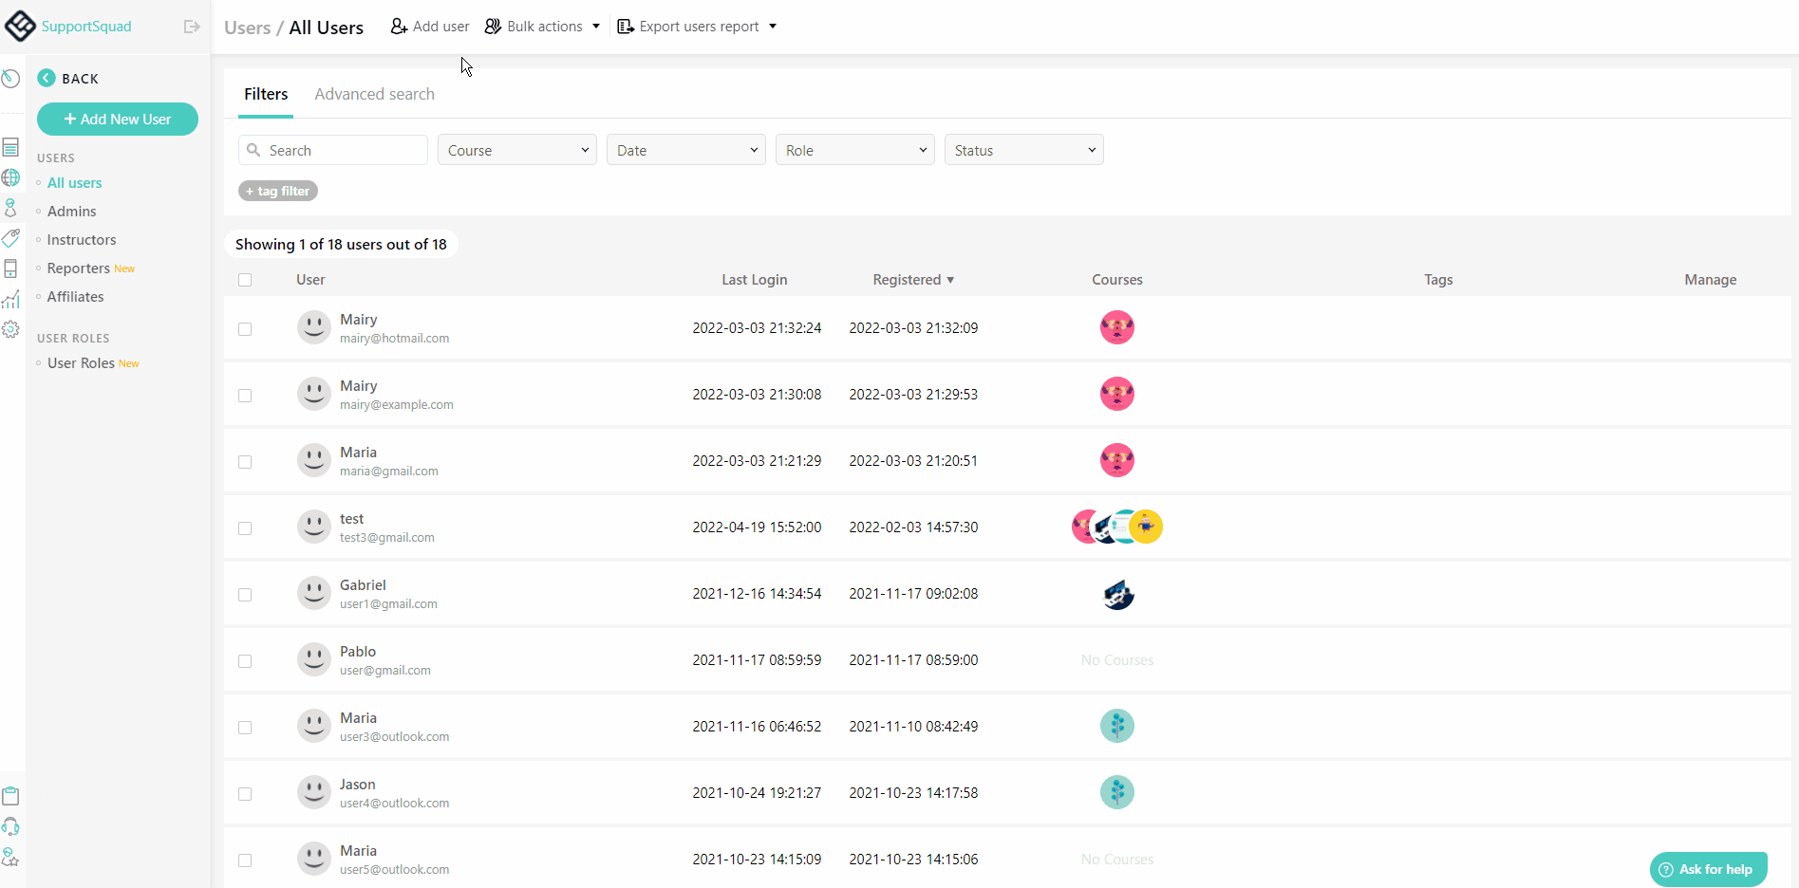
Task: Click the pink course avatar for Maria
Action: pos(1116,460)
